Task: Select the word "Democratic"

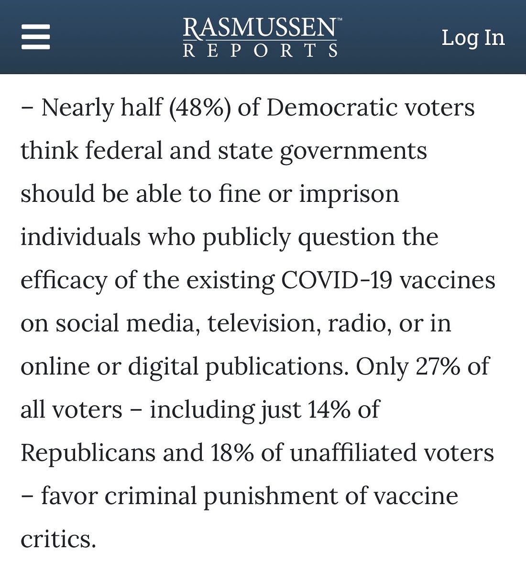Action: coord(331,107)
